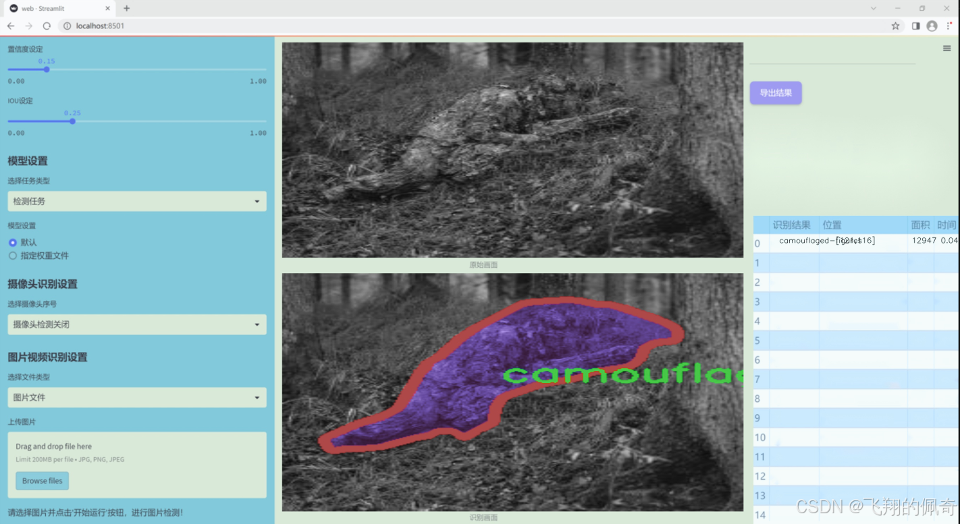Select row index 5 in the results table
The image size is (960, 524).
pos(760,341)
